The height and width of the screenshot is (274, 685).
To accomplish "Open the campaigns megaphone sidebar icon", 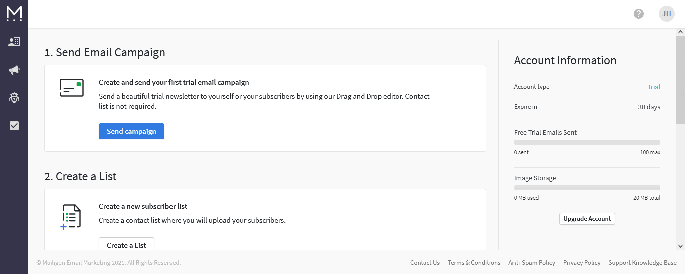I will (x=14, y=70).
